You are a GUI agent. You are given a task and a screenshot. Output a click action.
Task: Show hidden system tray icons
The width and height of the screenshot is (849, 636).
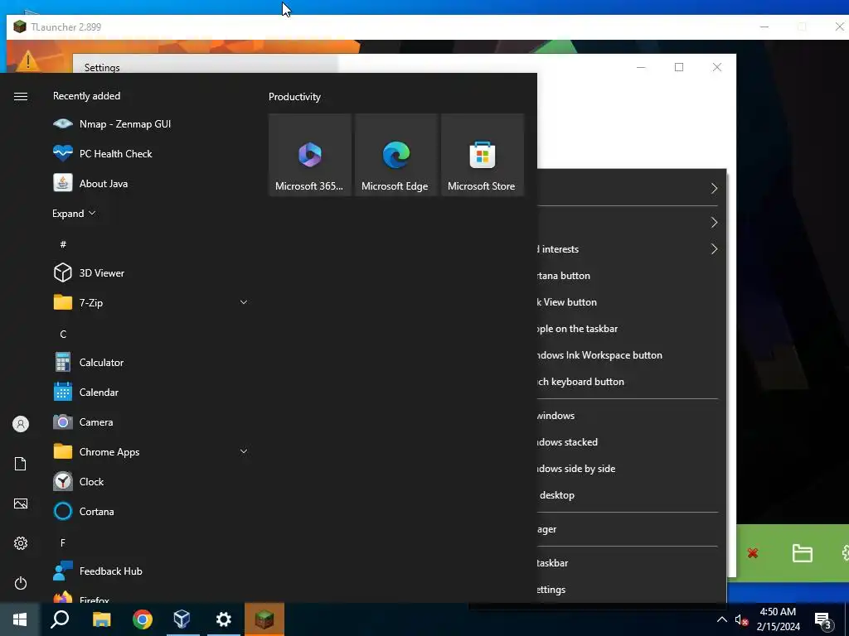(722, 619)
